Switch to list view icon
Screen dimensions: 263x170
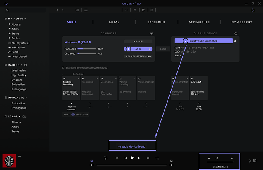(x=86, y=10)
